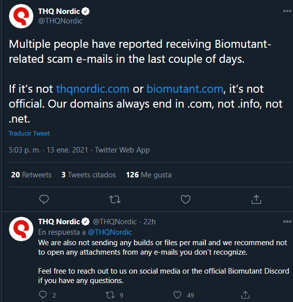
Task: Reply to the second THQ Nordic tweet
Action: [x=43, y=295]
